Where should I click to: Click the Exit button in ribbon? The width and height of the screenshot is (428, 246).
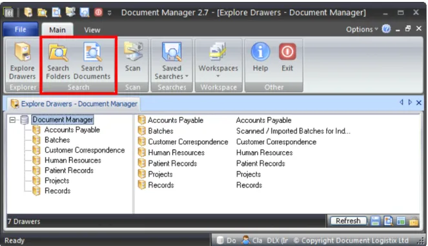coord(287,57)
